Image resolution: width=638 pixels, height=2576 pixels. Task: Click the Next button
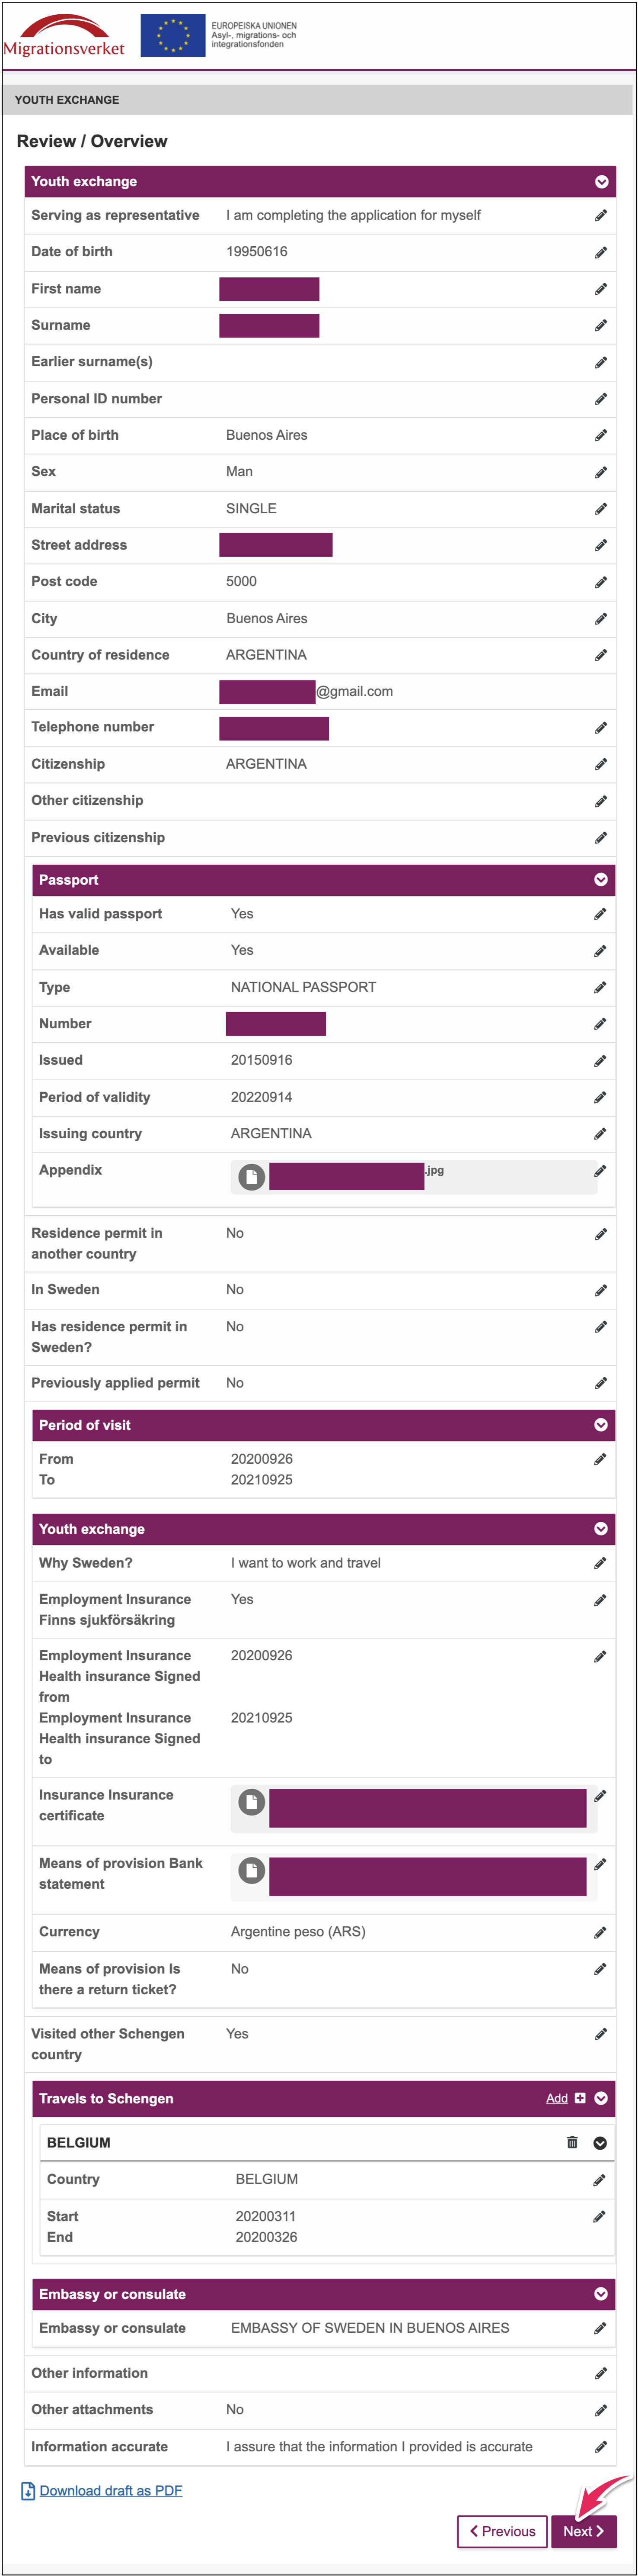pyautogui.click(x=583, y=2531)
